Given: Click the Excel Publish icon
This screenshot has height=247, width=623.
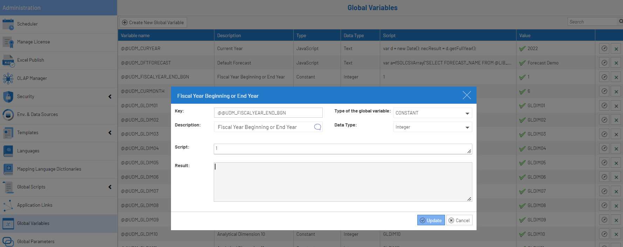Looking at the screenshot, I should point(8,61).
